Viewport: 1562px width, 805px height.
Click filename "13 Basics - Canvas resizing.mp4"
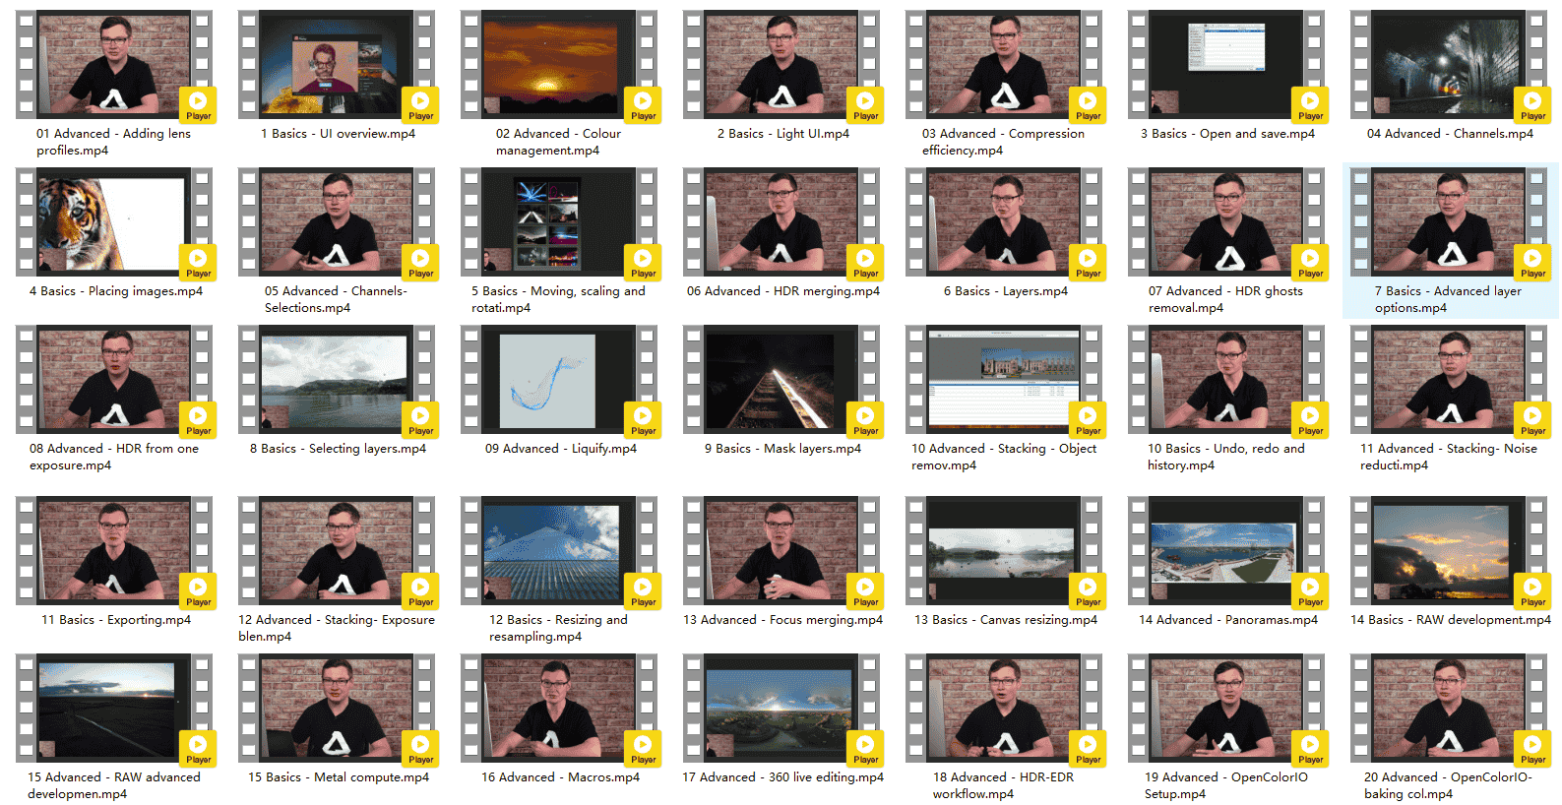1005,620
